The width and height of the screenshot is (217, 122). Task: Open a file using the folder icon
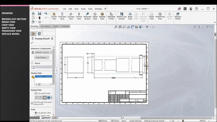33,22
